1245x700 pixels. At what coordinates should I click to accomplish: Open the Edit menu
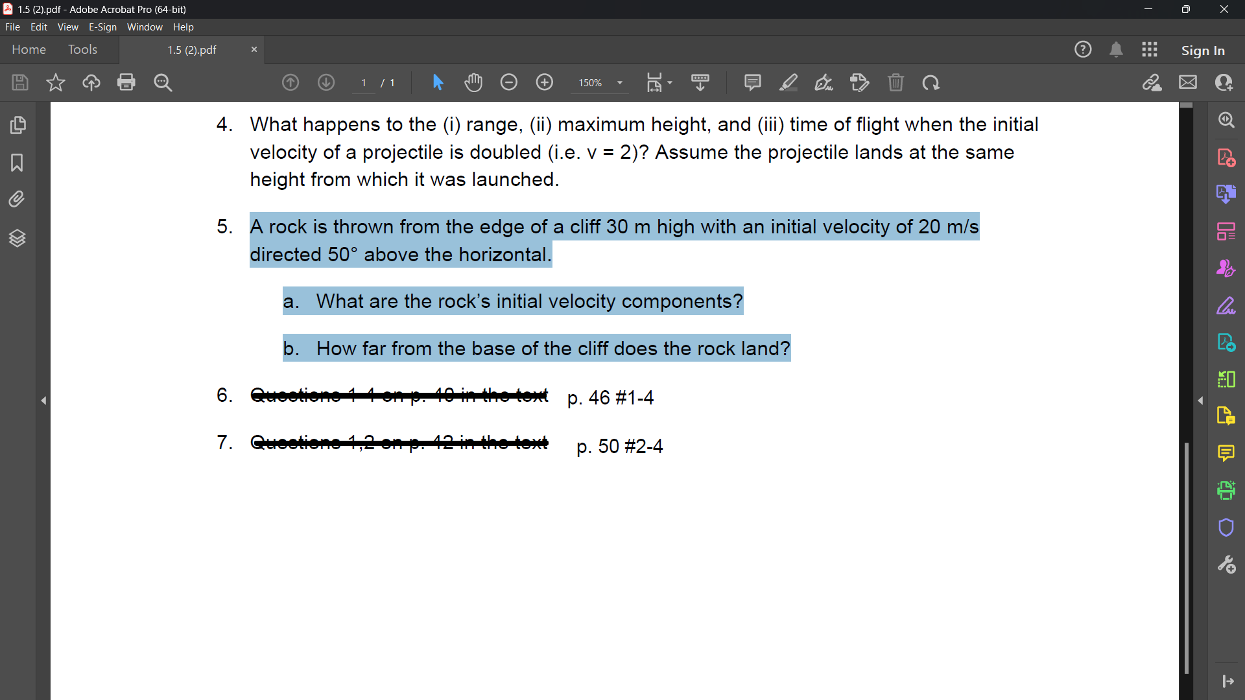click(x=39, y=27)
